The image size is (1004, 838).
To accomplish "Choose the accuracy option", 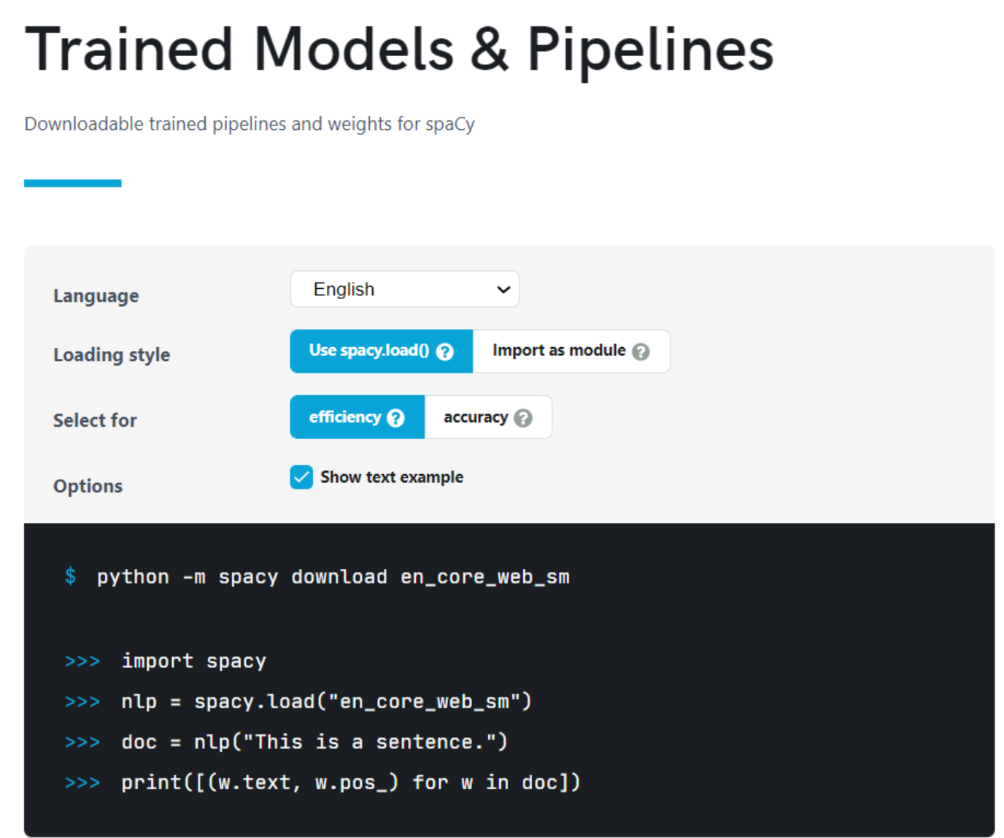I will [476, 417].
